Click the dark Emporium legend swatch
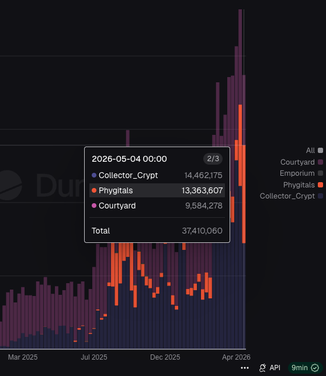Screen dimensions: 326x376 coord(320,173)
